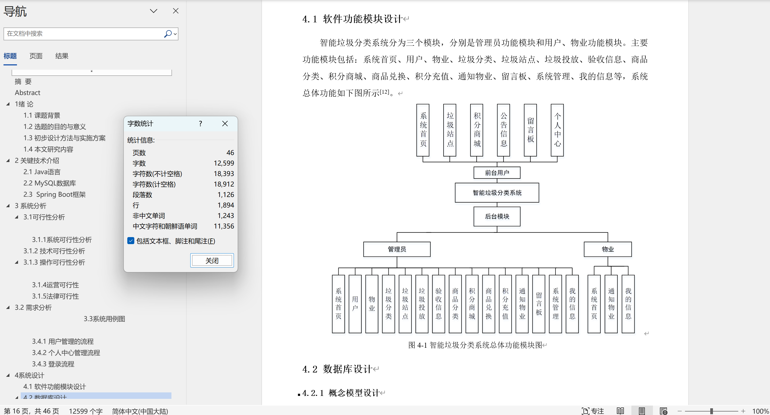Switch to Read Mode view icon
Image resolution: width=770 pixels, height=415 pixels.
(x=620, y=411)
